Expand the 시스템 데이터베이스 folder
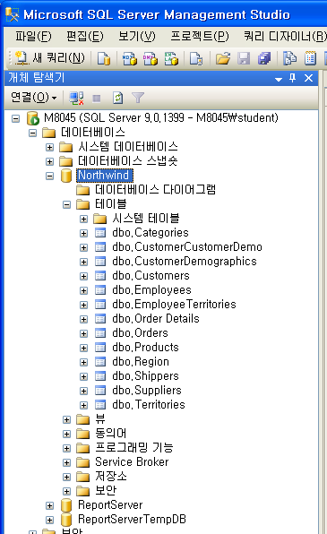Viewport: 327px width, 534px height. (x=50, y=147)
